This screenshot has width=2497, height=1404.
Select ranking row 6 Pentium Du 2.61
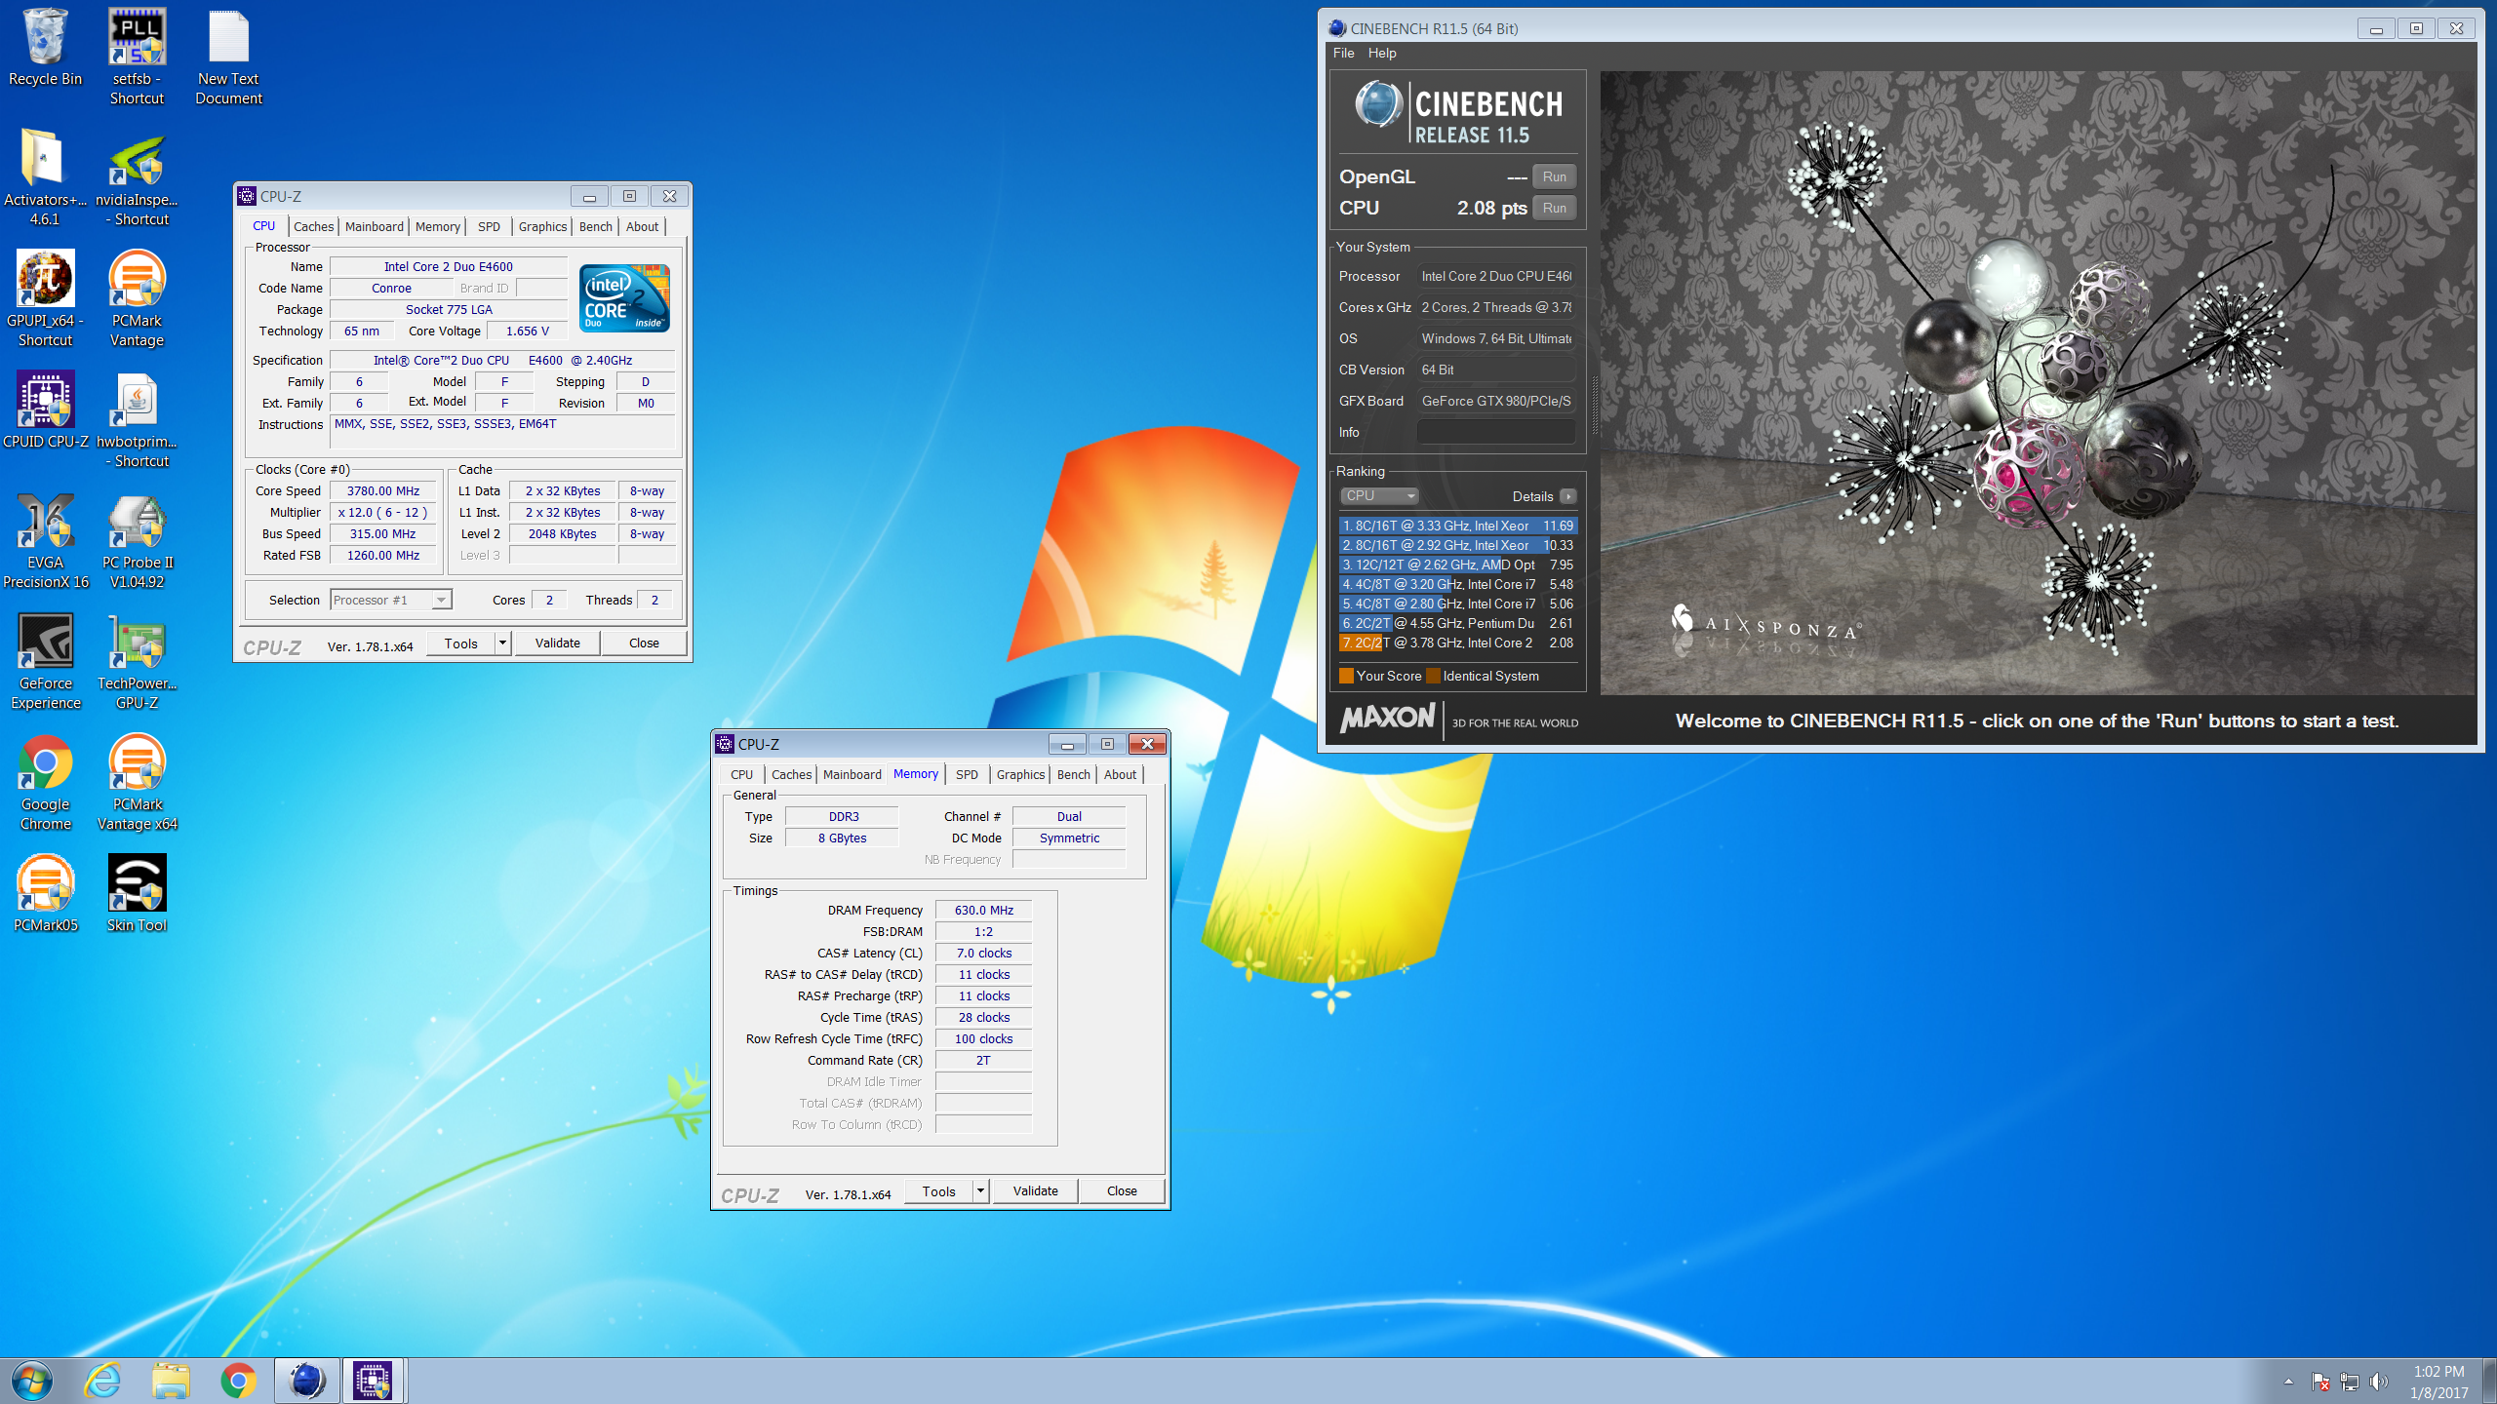(x=1457, y=623)
